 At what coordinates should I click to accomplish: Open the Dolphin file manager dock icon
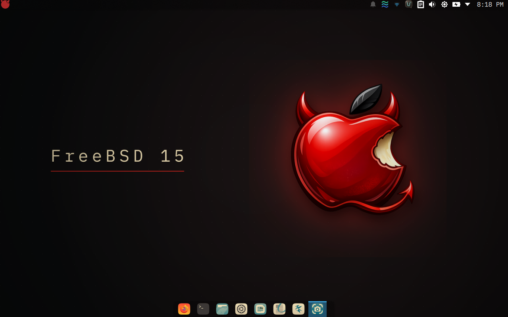222,309
